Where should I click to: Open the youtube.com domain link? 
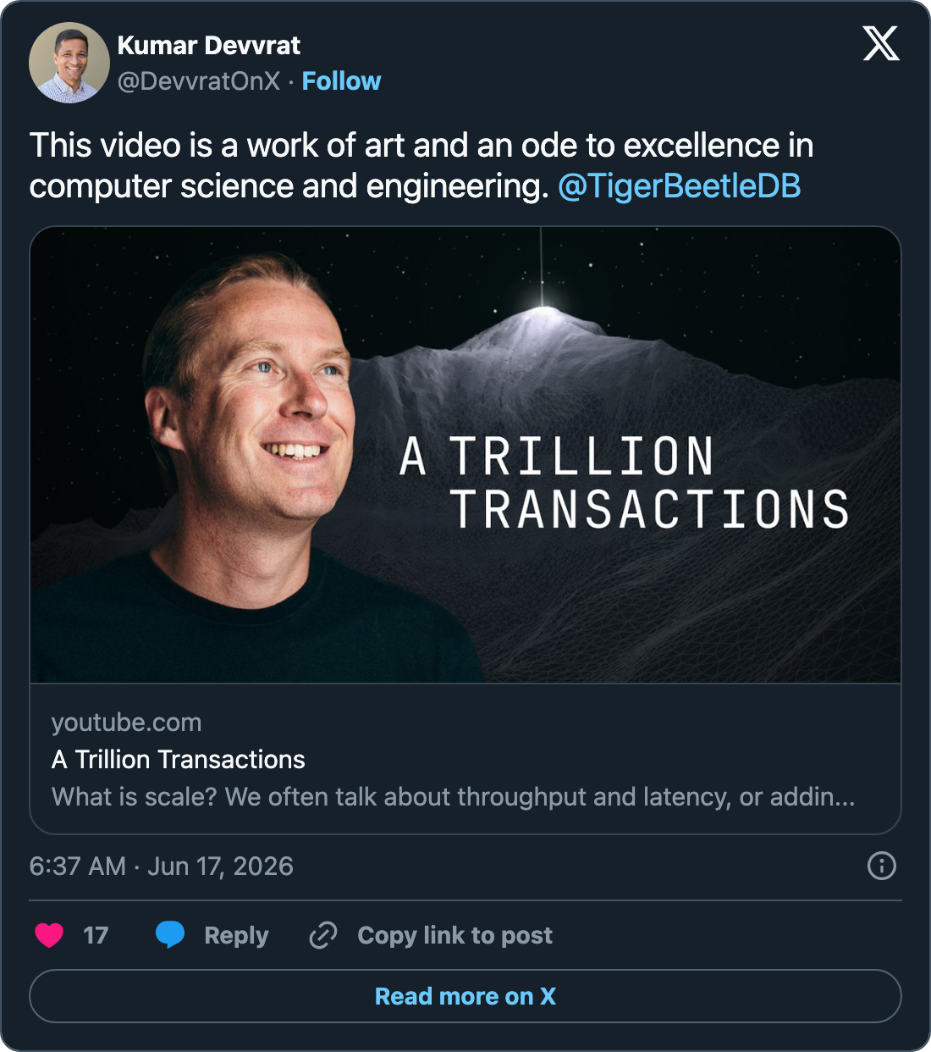[126, 723]
